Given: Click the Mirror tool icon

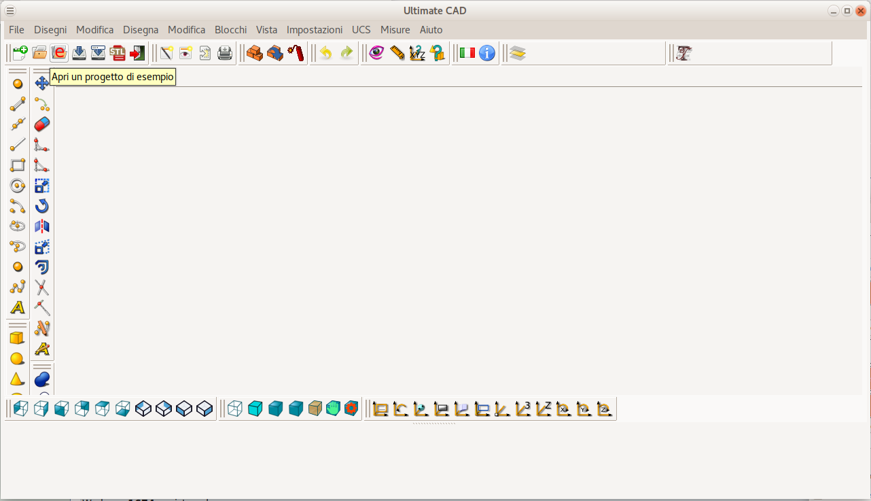Looking at the screenshot, I should [42, 226].
